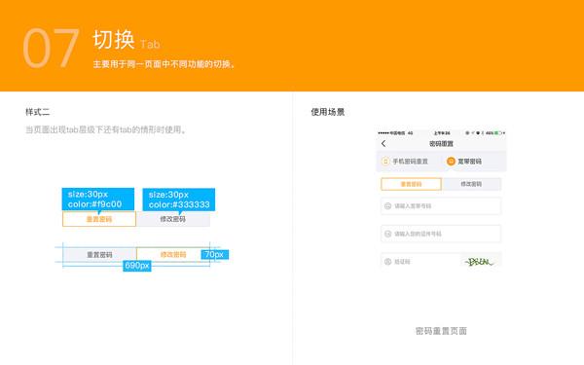Select the 手机密码重置 option's phone icon
This screenshot has height=365, width=584.
385,162
